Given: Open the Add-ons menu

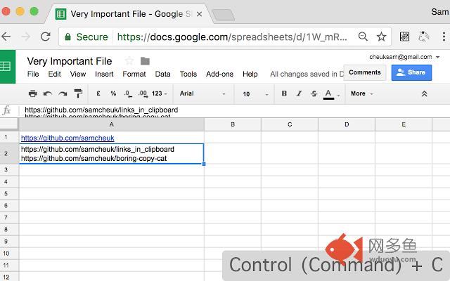Looking at the screenshot, I should [219, 74].
